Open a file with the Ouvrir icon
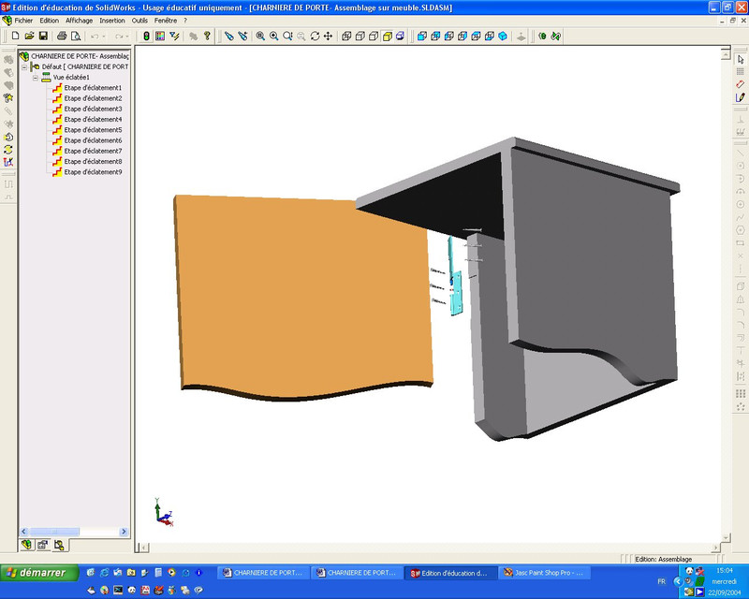 (29, 36)
